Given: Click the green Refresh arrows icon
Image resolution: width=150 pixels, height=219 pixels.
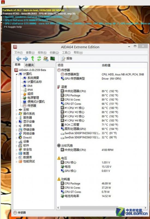Looking at the screenshot, I should tap(39, 59).
